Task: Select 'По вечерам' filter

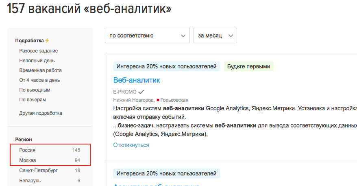Action: 33,100
